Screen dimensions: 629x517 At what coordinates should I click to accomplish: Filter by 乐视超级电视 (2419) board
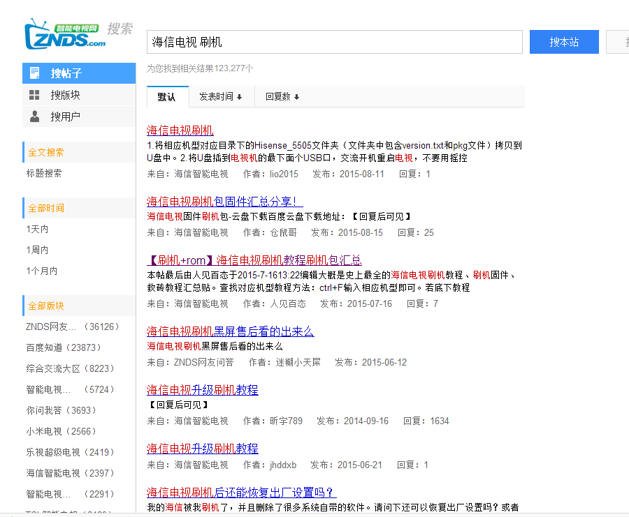point(70,452)
